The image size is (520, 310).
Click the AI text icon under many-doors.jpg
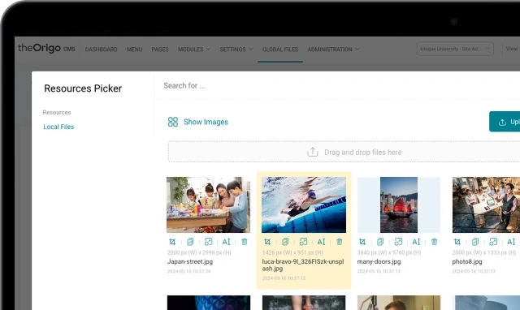point(416,242)
